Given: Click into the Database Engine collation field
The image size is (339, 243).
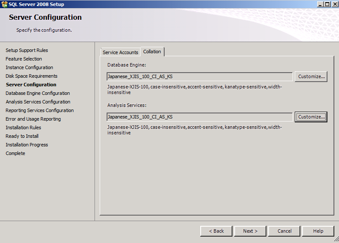Looking at the screenshot, I should pyautogui.click(x=199, y=76).
